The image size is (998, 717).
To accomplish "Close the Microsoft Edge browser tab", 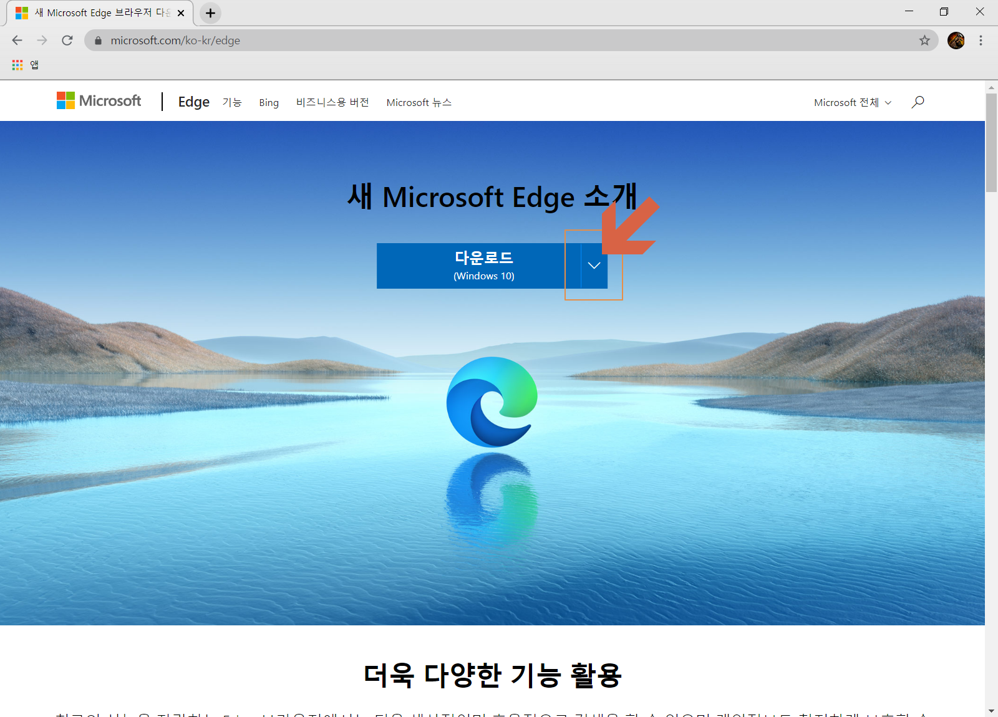I will coord(181,13).
